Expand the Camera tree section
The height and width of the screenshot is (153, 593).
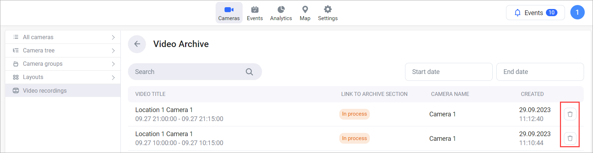click(x=63, y=51)
